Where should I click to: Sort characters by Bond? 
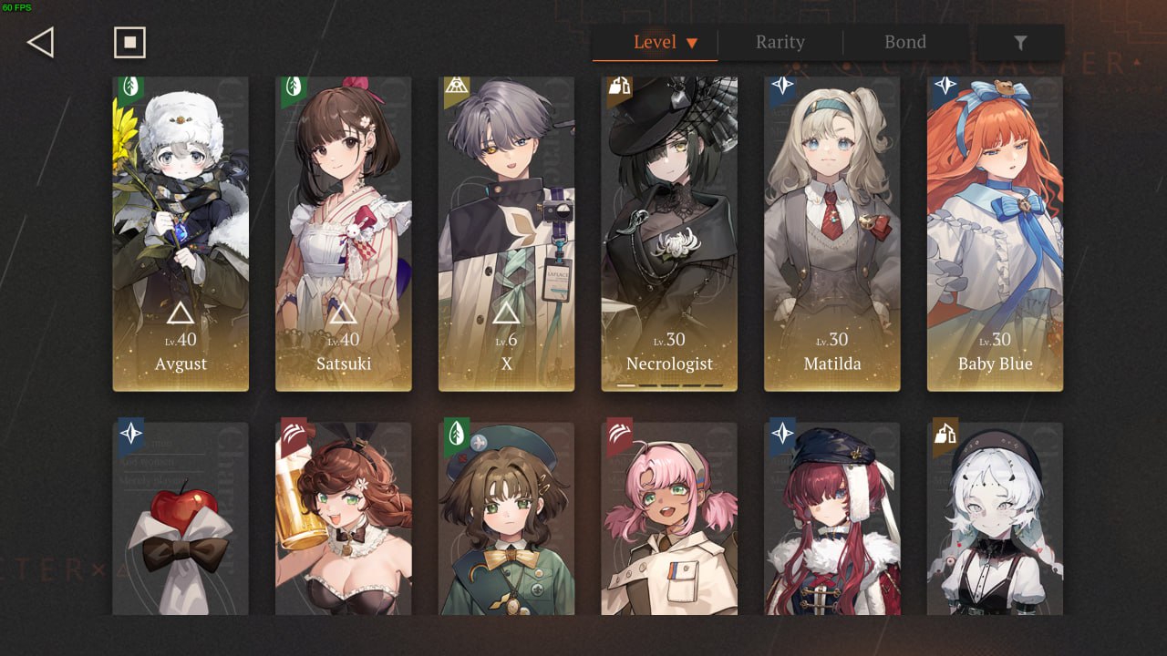tap(905, 43)
